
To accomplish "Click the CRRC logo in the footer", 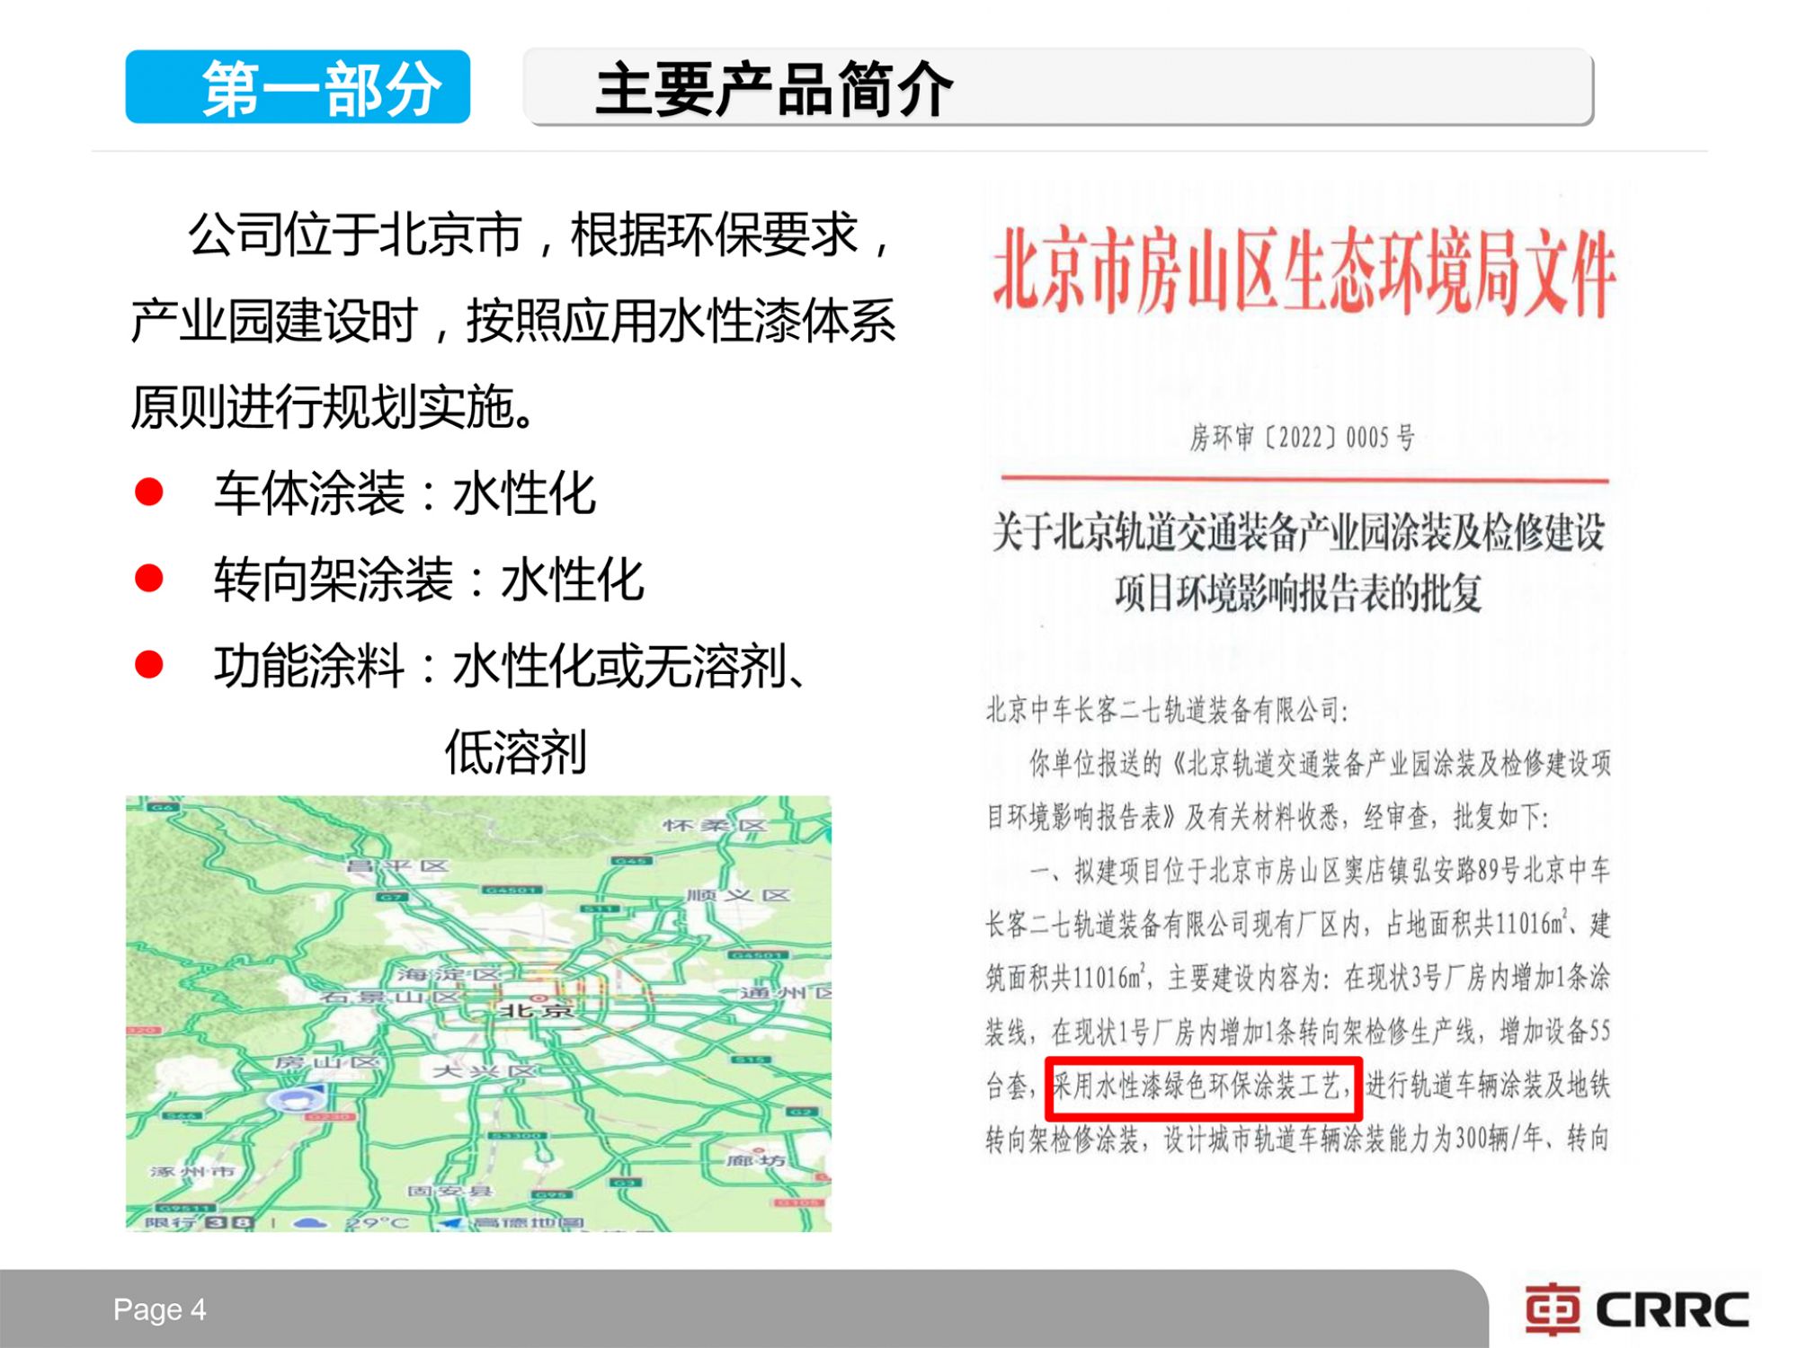I will pos(1637,1309).
